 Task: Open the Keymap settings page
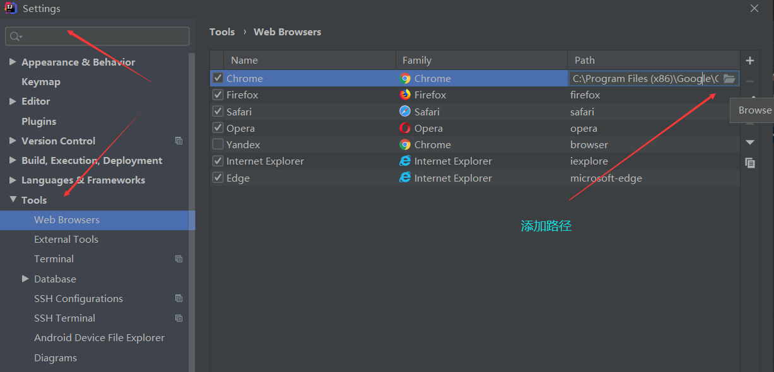point(41,82)
